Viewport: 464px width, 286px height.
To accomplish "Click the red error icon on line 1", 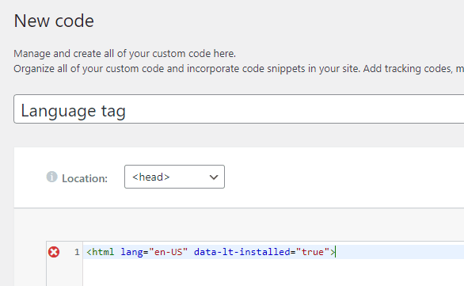I will coord(54,252).
